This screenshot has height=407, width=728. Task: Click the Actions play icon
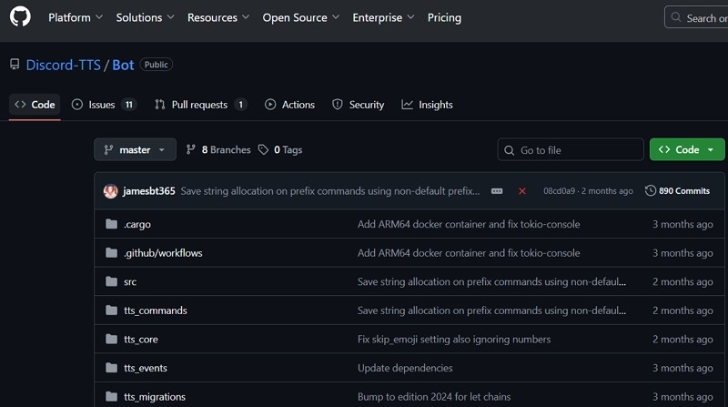pyautogui.click(x=270, y=105)
